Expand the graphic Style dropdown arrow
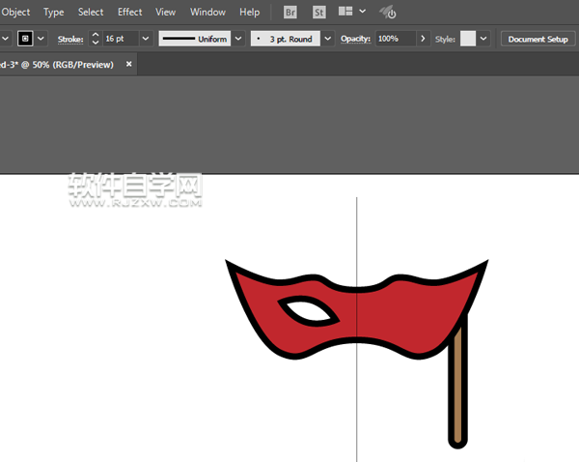Image resolution: width=579 pixels, height=462 pixels. pyautogui.click(x=483, y=39)
